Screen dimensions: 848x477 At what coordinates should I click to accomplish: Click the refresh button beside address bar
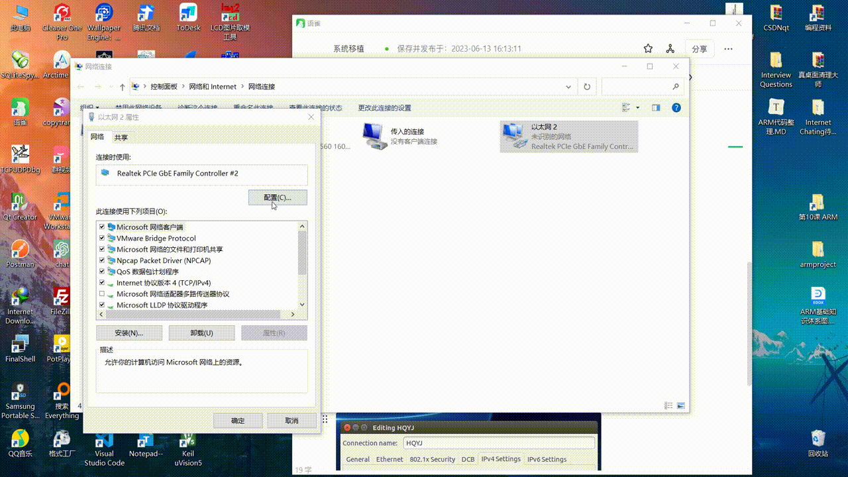587,87
